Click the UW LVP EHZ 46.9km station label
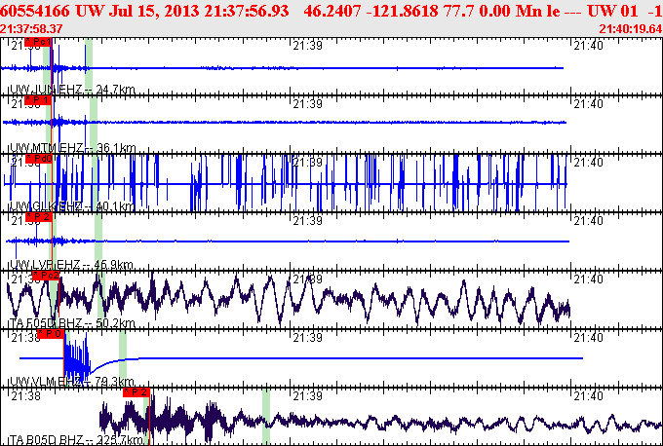 pos(71,265)
